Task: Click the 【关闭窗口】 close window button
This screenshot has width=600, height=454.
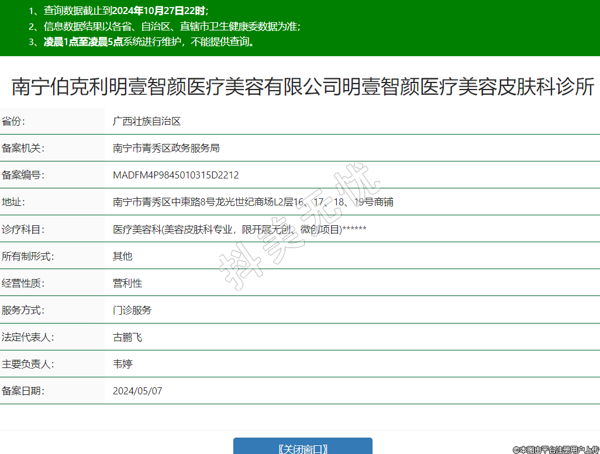Action: click(302, 448)
